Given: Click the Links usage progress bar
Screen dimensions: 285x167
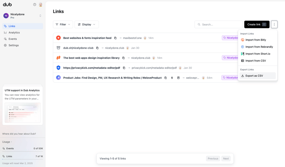Looking at the screenshot, I should [22, 159].
